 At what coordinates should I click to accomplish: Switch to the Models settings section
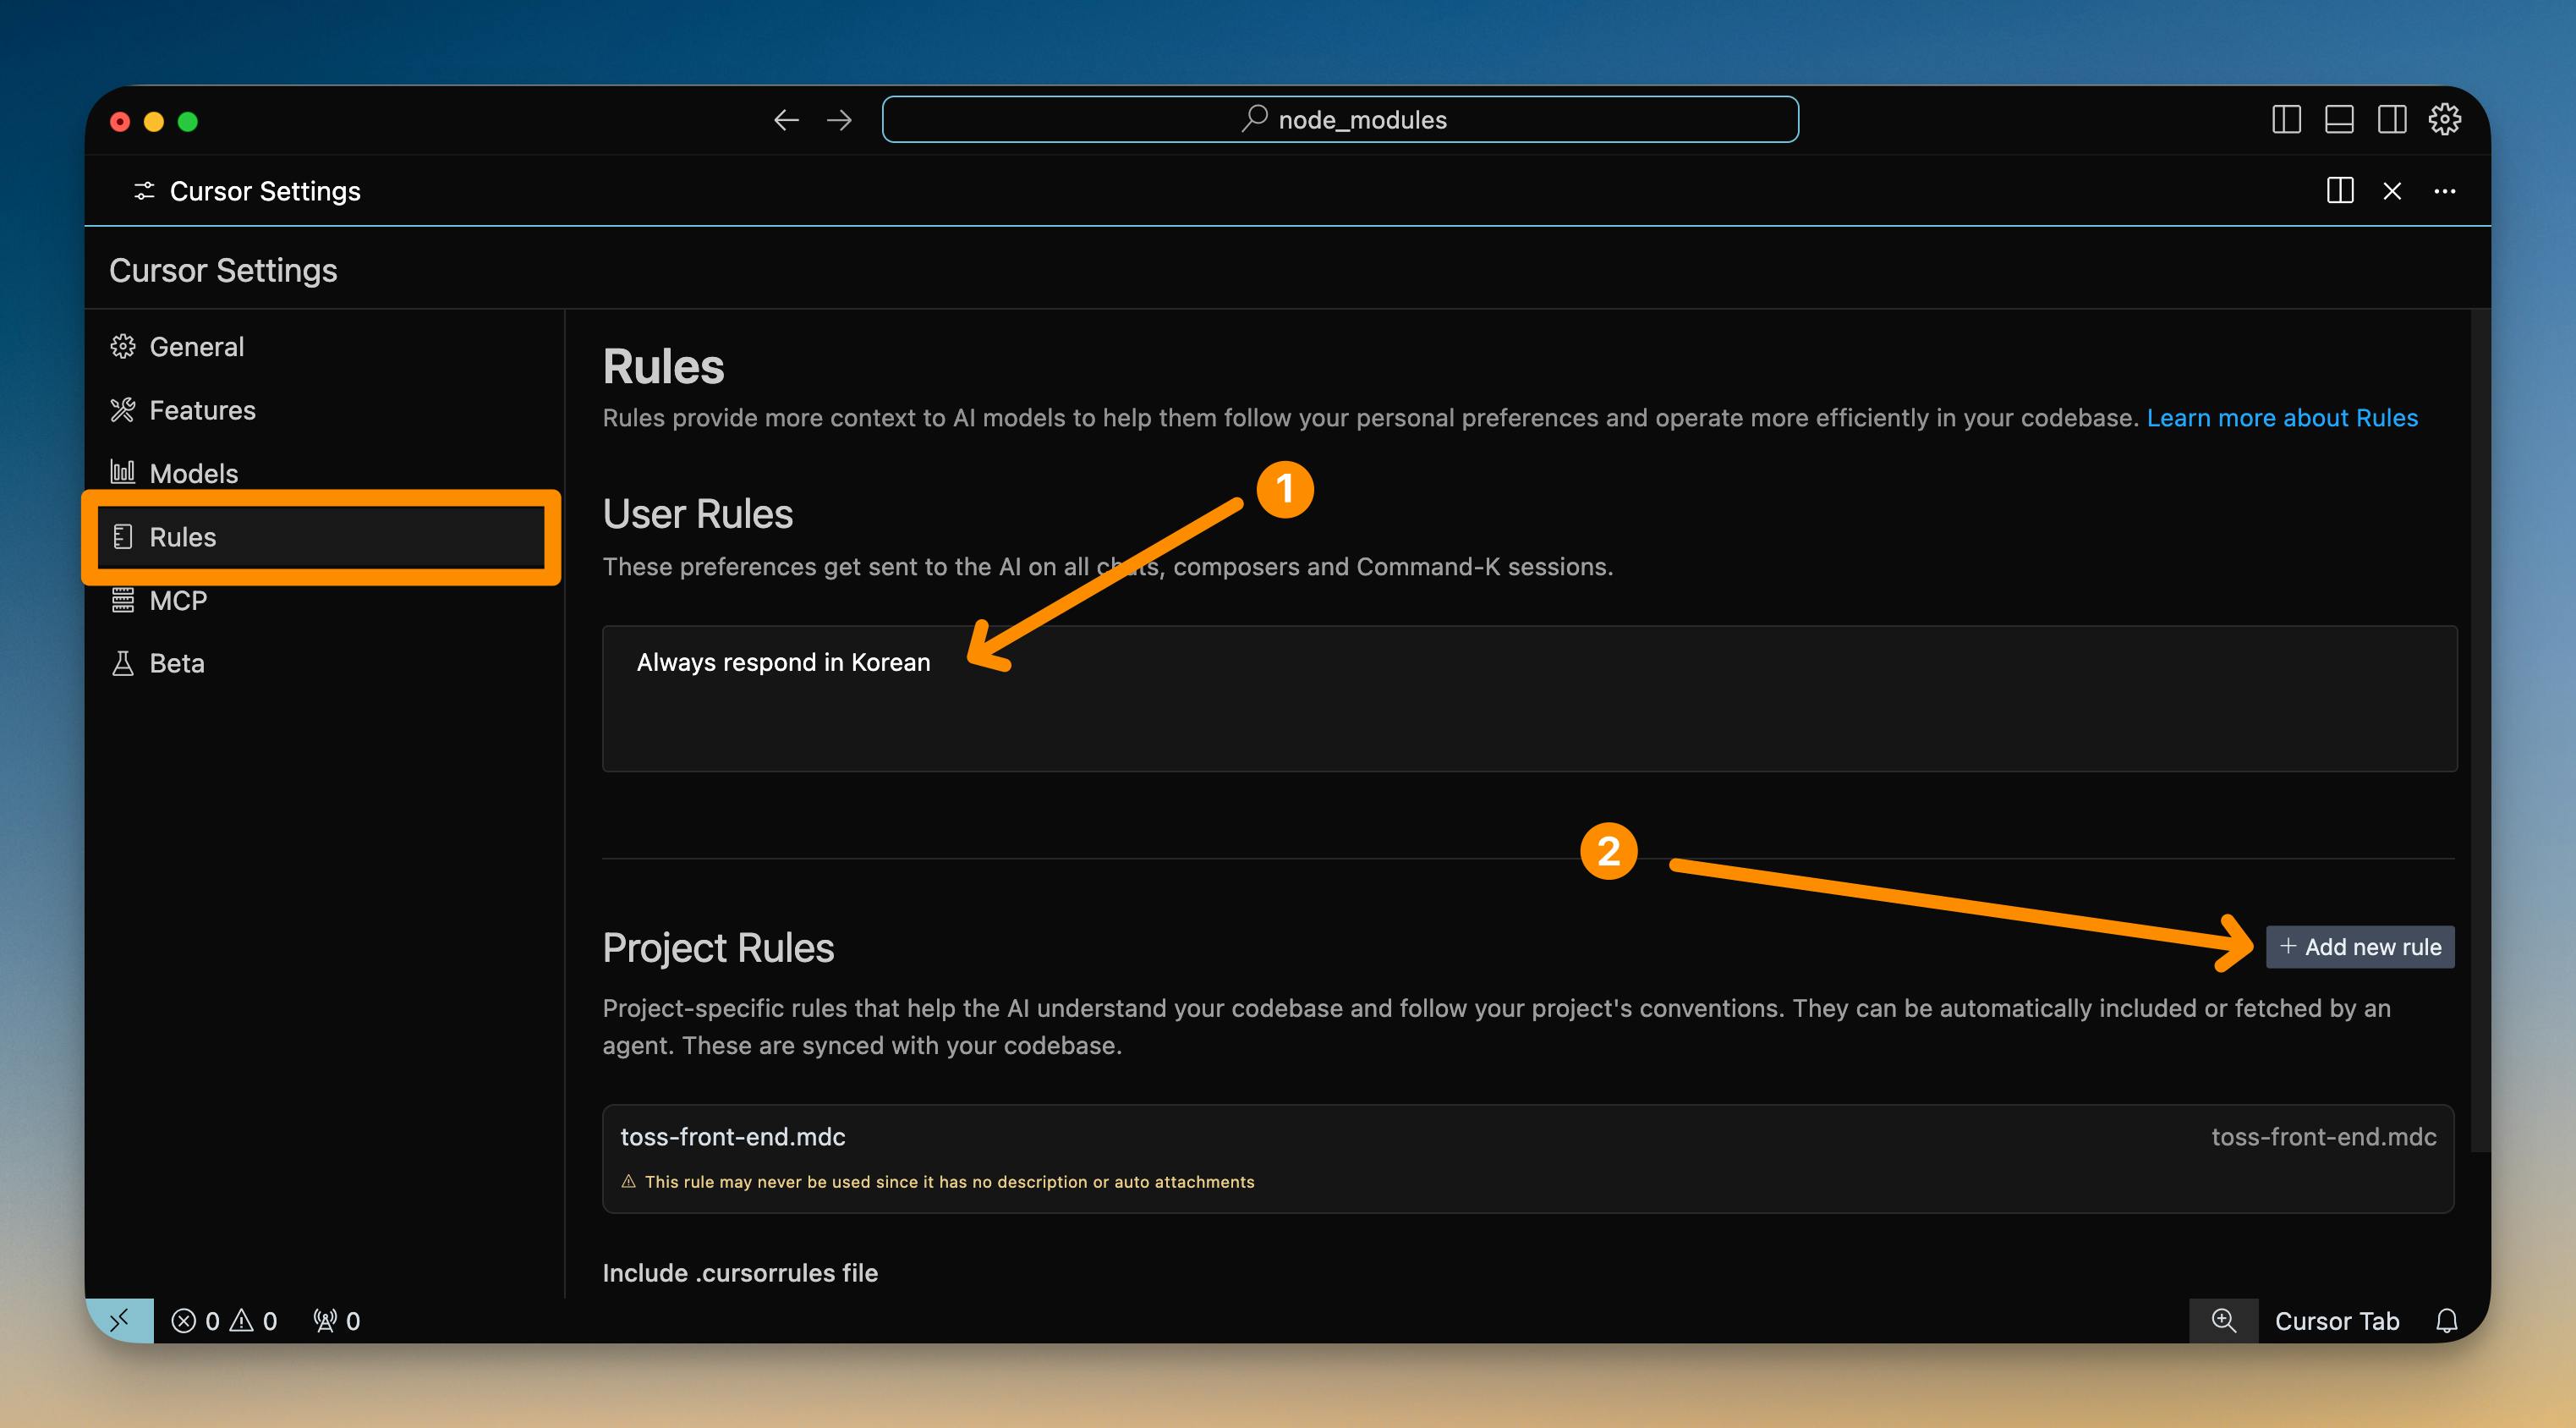[x=193, y=474]
